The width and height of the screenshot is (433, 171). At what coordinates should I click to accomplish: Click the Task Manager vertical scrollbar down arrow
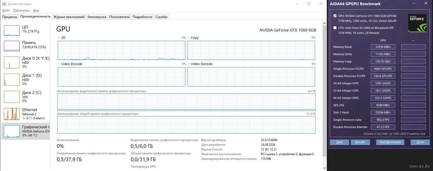(x=324, y=168)
